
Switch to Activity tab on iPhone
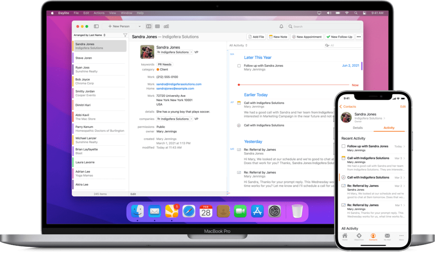point(389,128)
